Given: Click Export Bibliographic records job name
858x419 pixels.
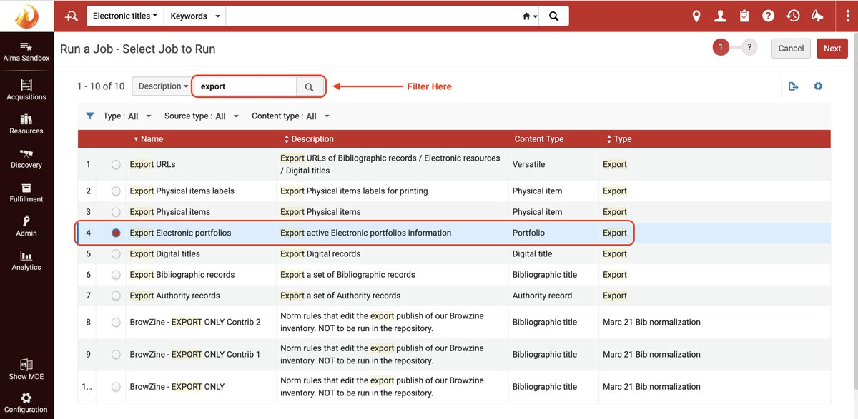Looking at the screenshot, I should pos(182,275).
